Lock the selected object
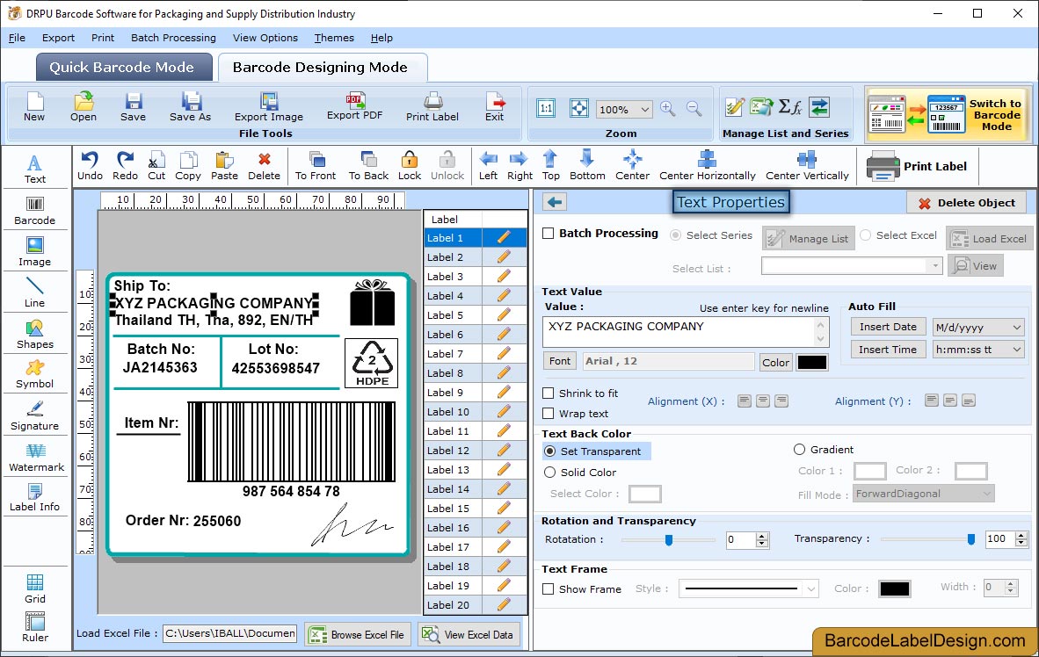The height and width of the screenshot is (657, 1039). pyautogui.click(x=410, y=166)
